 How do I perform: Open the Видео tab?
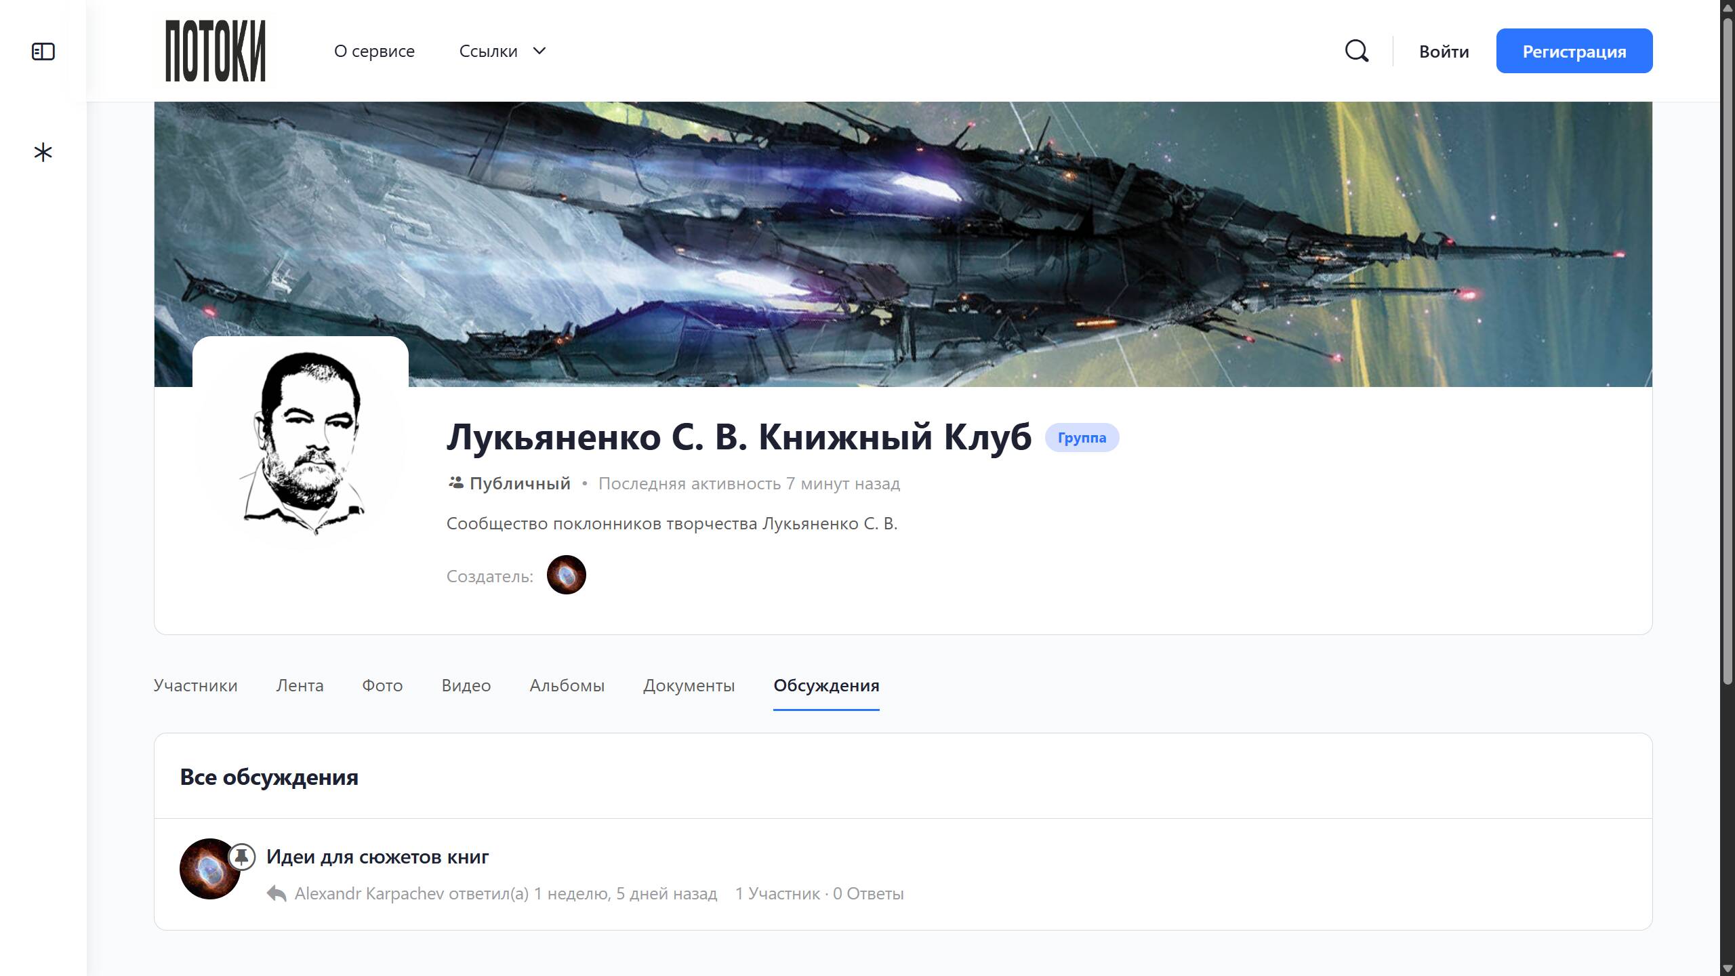pyautogui.click(x=466, y=685)
